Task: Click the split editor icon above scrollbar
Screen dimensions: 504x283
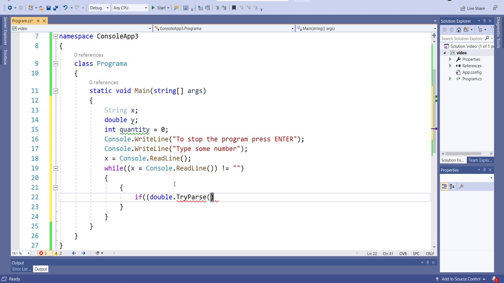Action: click(434, 35)
